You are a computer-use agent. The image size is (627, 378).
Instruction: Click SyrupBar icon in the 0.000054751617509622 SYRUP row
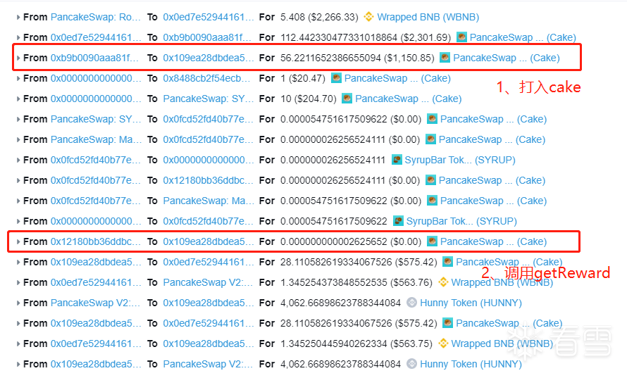tap(398, 220)
